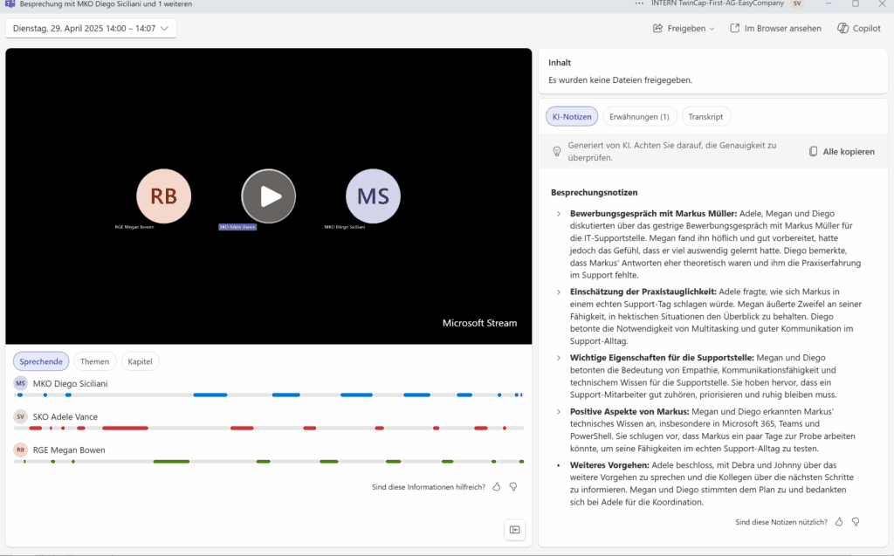Click thumbs down below the speaker timeline
The image size is (894, 556).
(513, 487)
